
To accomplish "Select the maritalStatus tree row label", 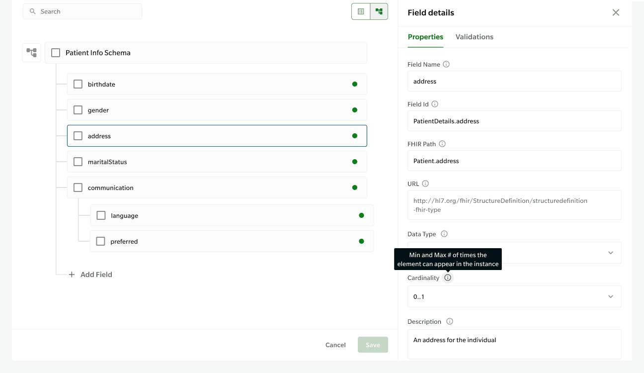I will pos(108,162).
